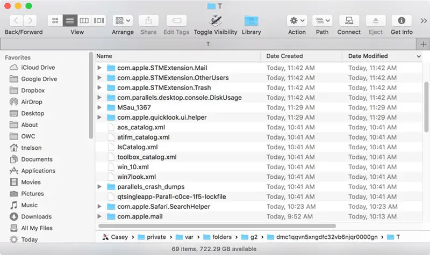Image resolution: width=430 pixels, height=255 pixels.
Task: Click the Get Info button
Action: 402,20
